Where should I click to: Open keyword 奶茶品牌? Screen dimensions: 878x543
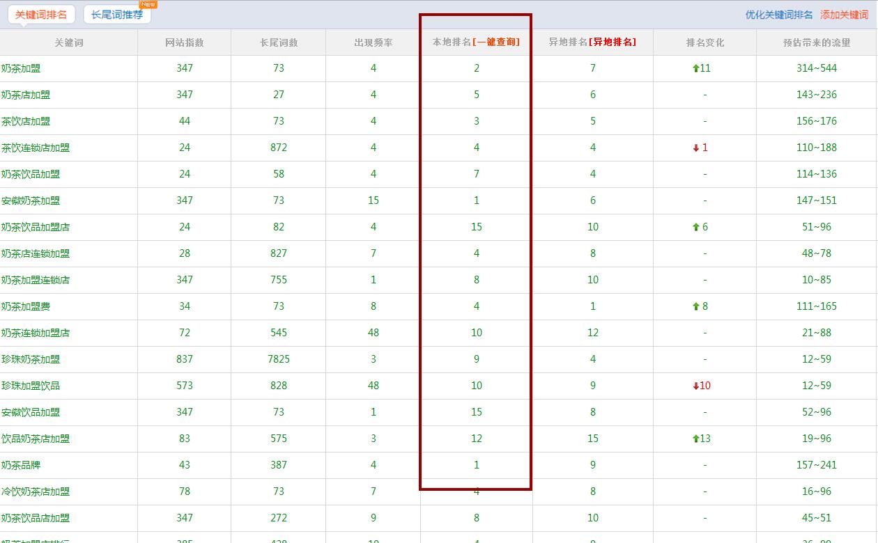pyautogui.click(x=21, y=465)
